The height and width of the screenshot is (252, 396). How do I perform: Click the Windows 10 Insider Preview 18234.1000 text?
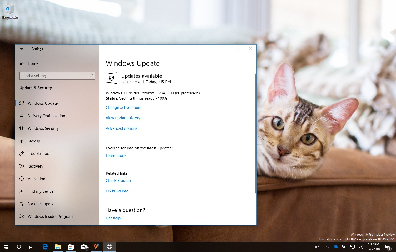[x=153, y=93]
